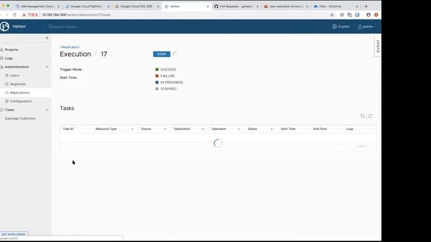Open the Source column filter
The height and width of the screenshot is (242, 431).
[x=165, y=129]
